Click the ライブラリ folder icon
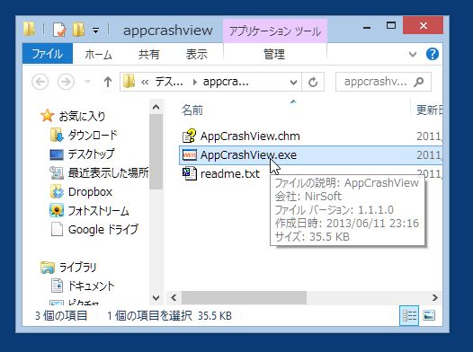 [48, 268]
